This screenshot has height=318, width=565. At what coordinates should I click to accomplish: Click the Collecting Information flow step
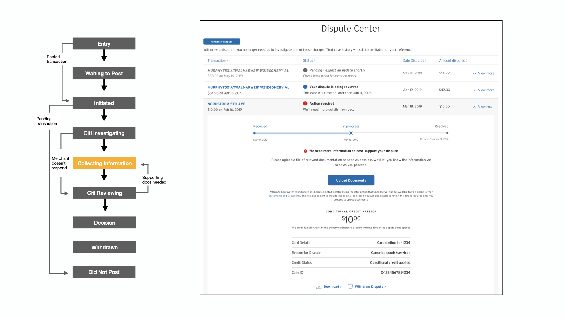point(104,163)
